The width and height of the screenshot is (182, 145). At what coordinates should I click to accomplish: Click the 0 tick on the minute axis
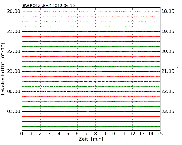[x=22, y=134]
